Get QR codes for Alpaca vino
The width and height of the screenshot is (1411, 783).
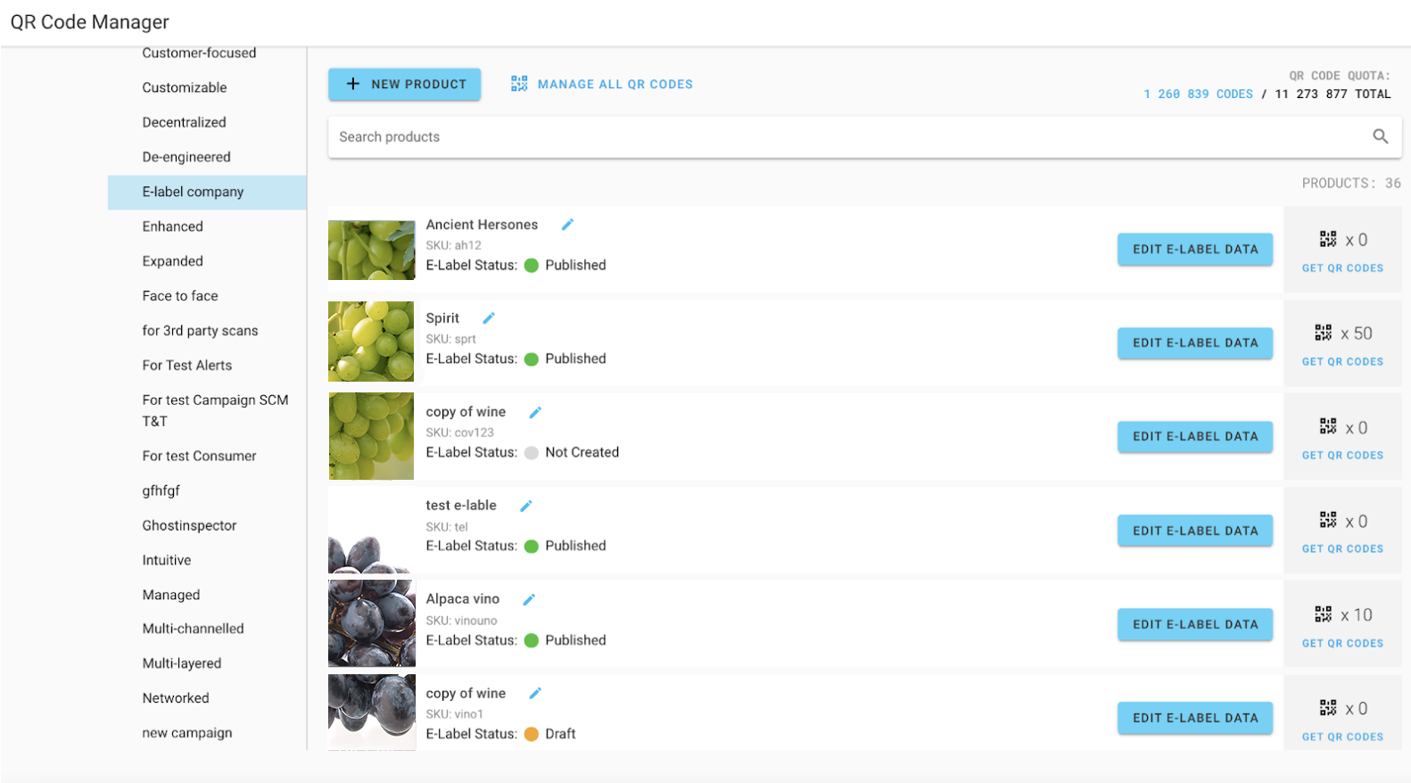pos(1342,644)
